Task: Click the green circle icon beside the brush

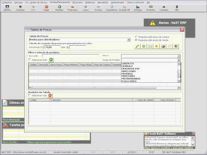Action: click(144, 46)
